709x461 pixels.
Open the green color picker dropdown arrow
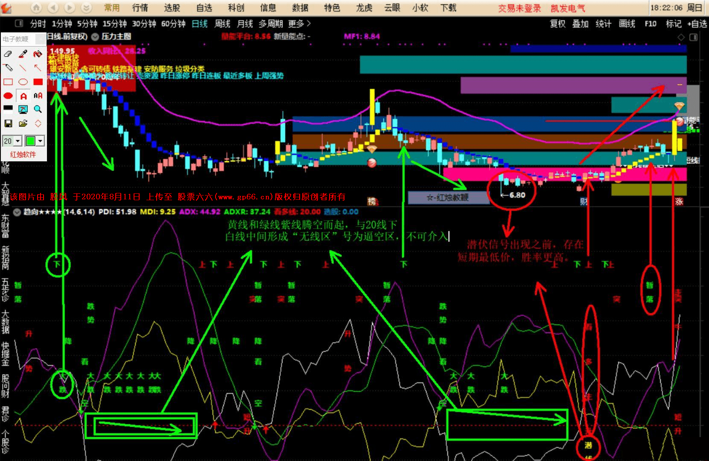40,141
